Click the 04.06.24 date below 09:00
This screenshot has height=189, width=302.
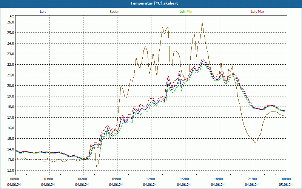(x=116, y=185)
